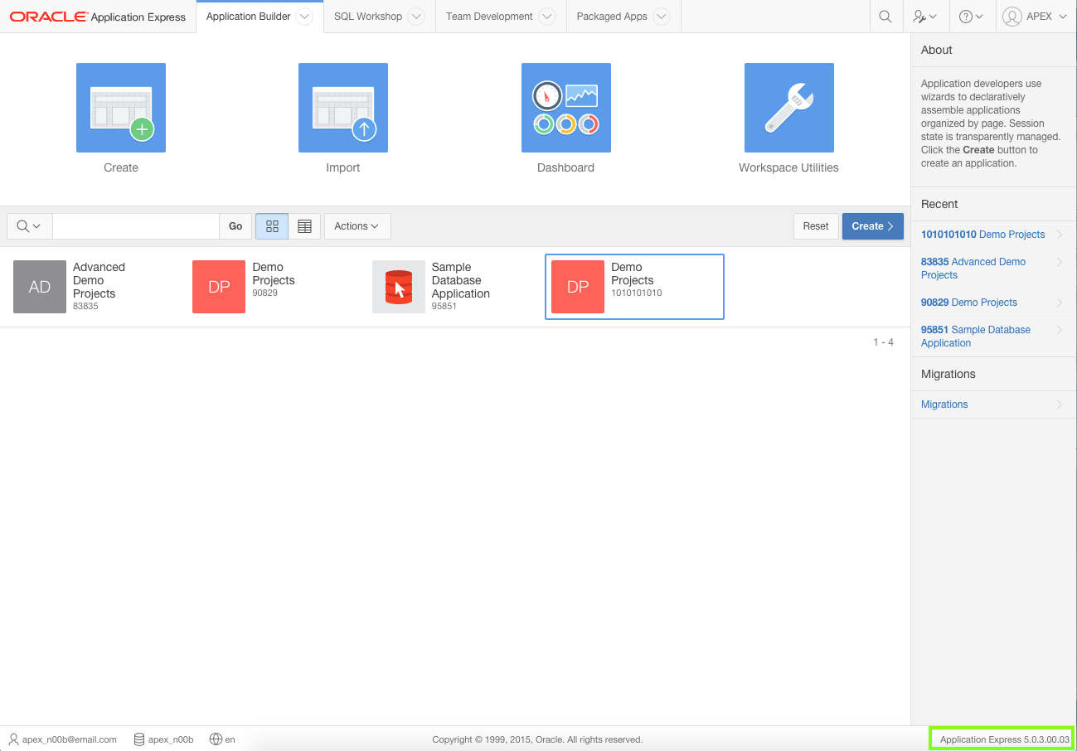Screen dimensions: 1077x751
Task: Open the Demo Projects 1010101010 application
Action: coord(634,287)
